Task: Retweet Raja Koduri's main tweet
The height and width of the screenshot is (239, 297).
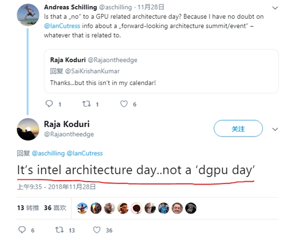Action: [58, 230]
